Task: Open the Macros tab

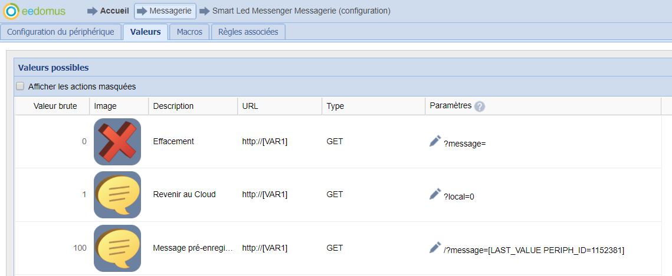Action: (189, 32)
